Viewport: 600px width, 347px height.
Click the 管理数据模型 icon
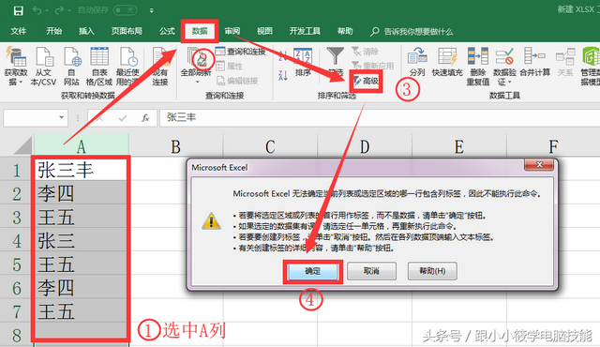(590, 67)
